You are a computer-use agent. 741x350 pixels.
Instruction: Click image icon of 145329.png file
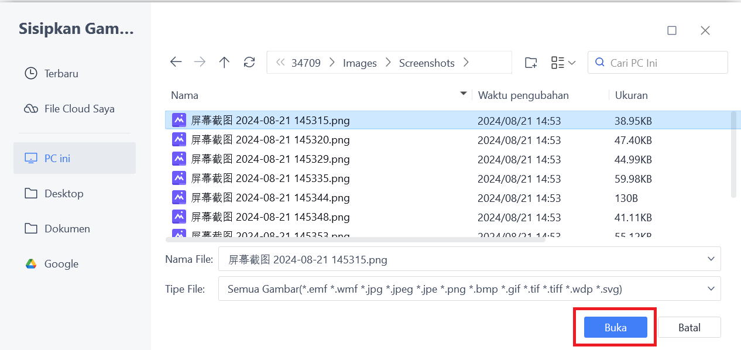pyautogui.click(x=179, y=159)
